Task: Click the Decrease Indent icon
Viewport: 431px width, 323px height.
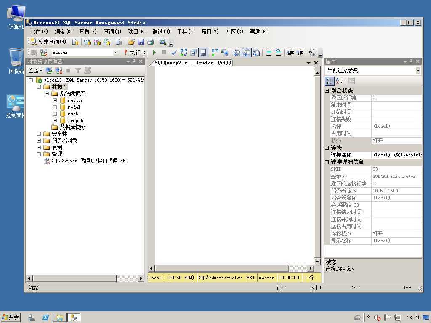Action: (x=290, y=53)
